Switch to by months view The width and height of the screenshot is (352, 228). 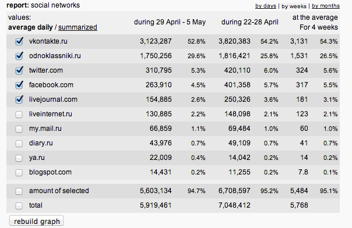[326, 6]
